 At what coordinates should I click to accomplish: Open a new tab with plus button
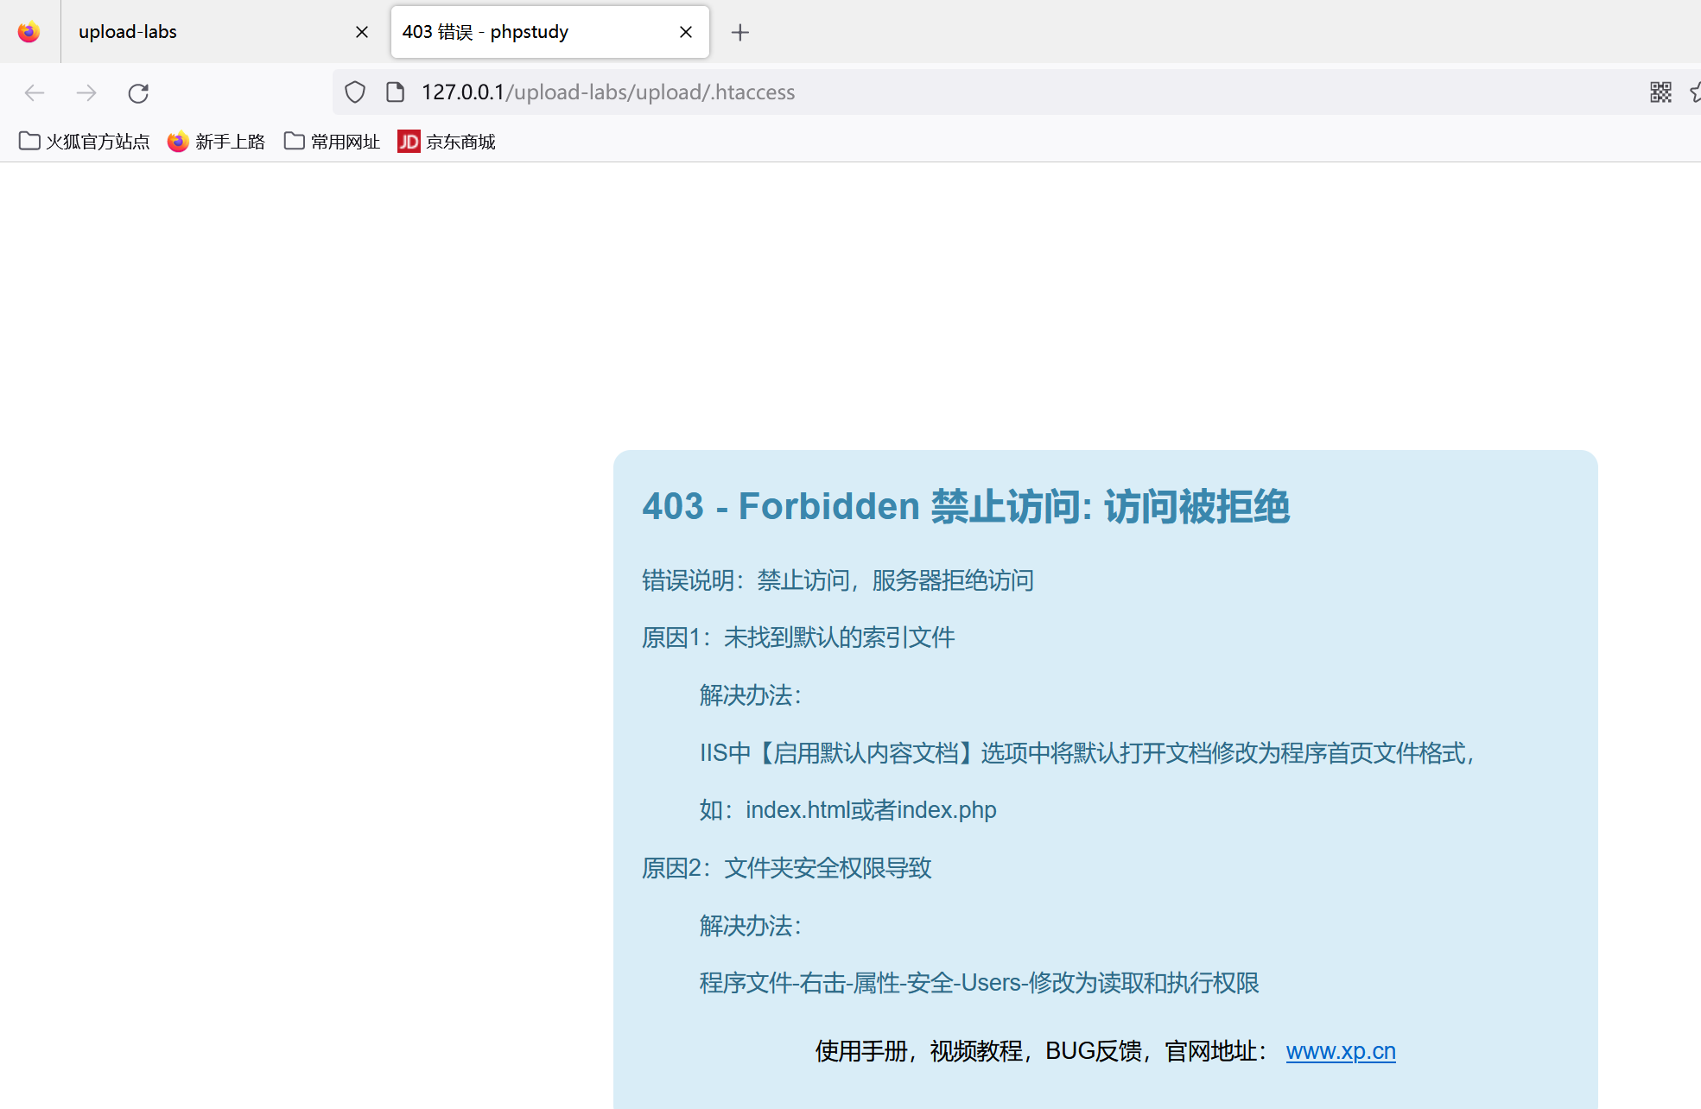(x=739, y=33)
